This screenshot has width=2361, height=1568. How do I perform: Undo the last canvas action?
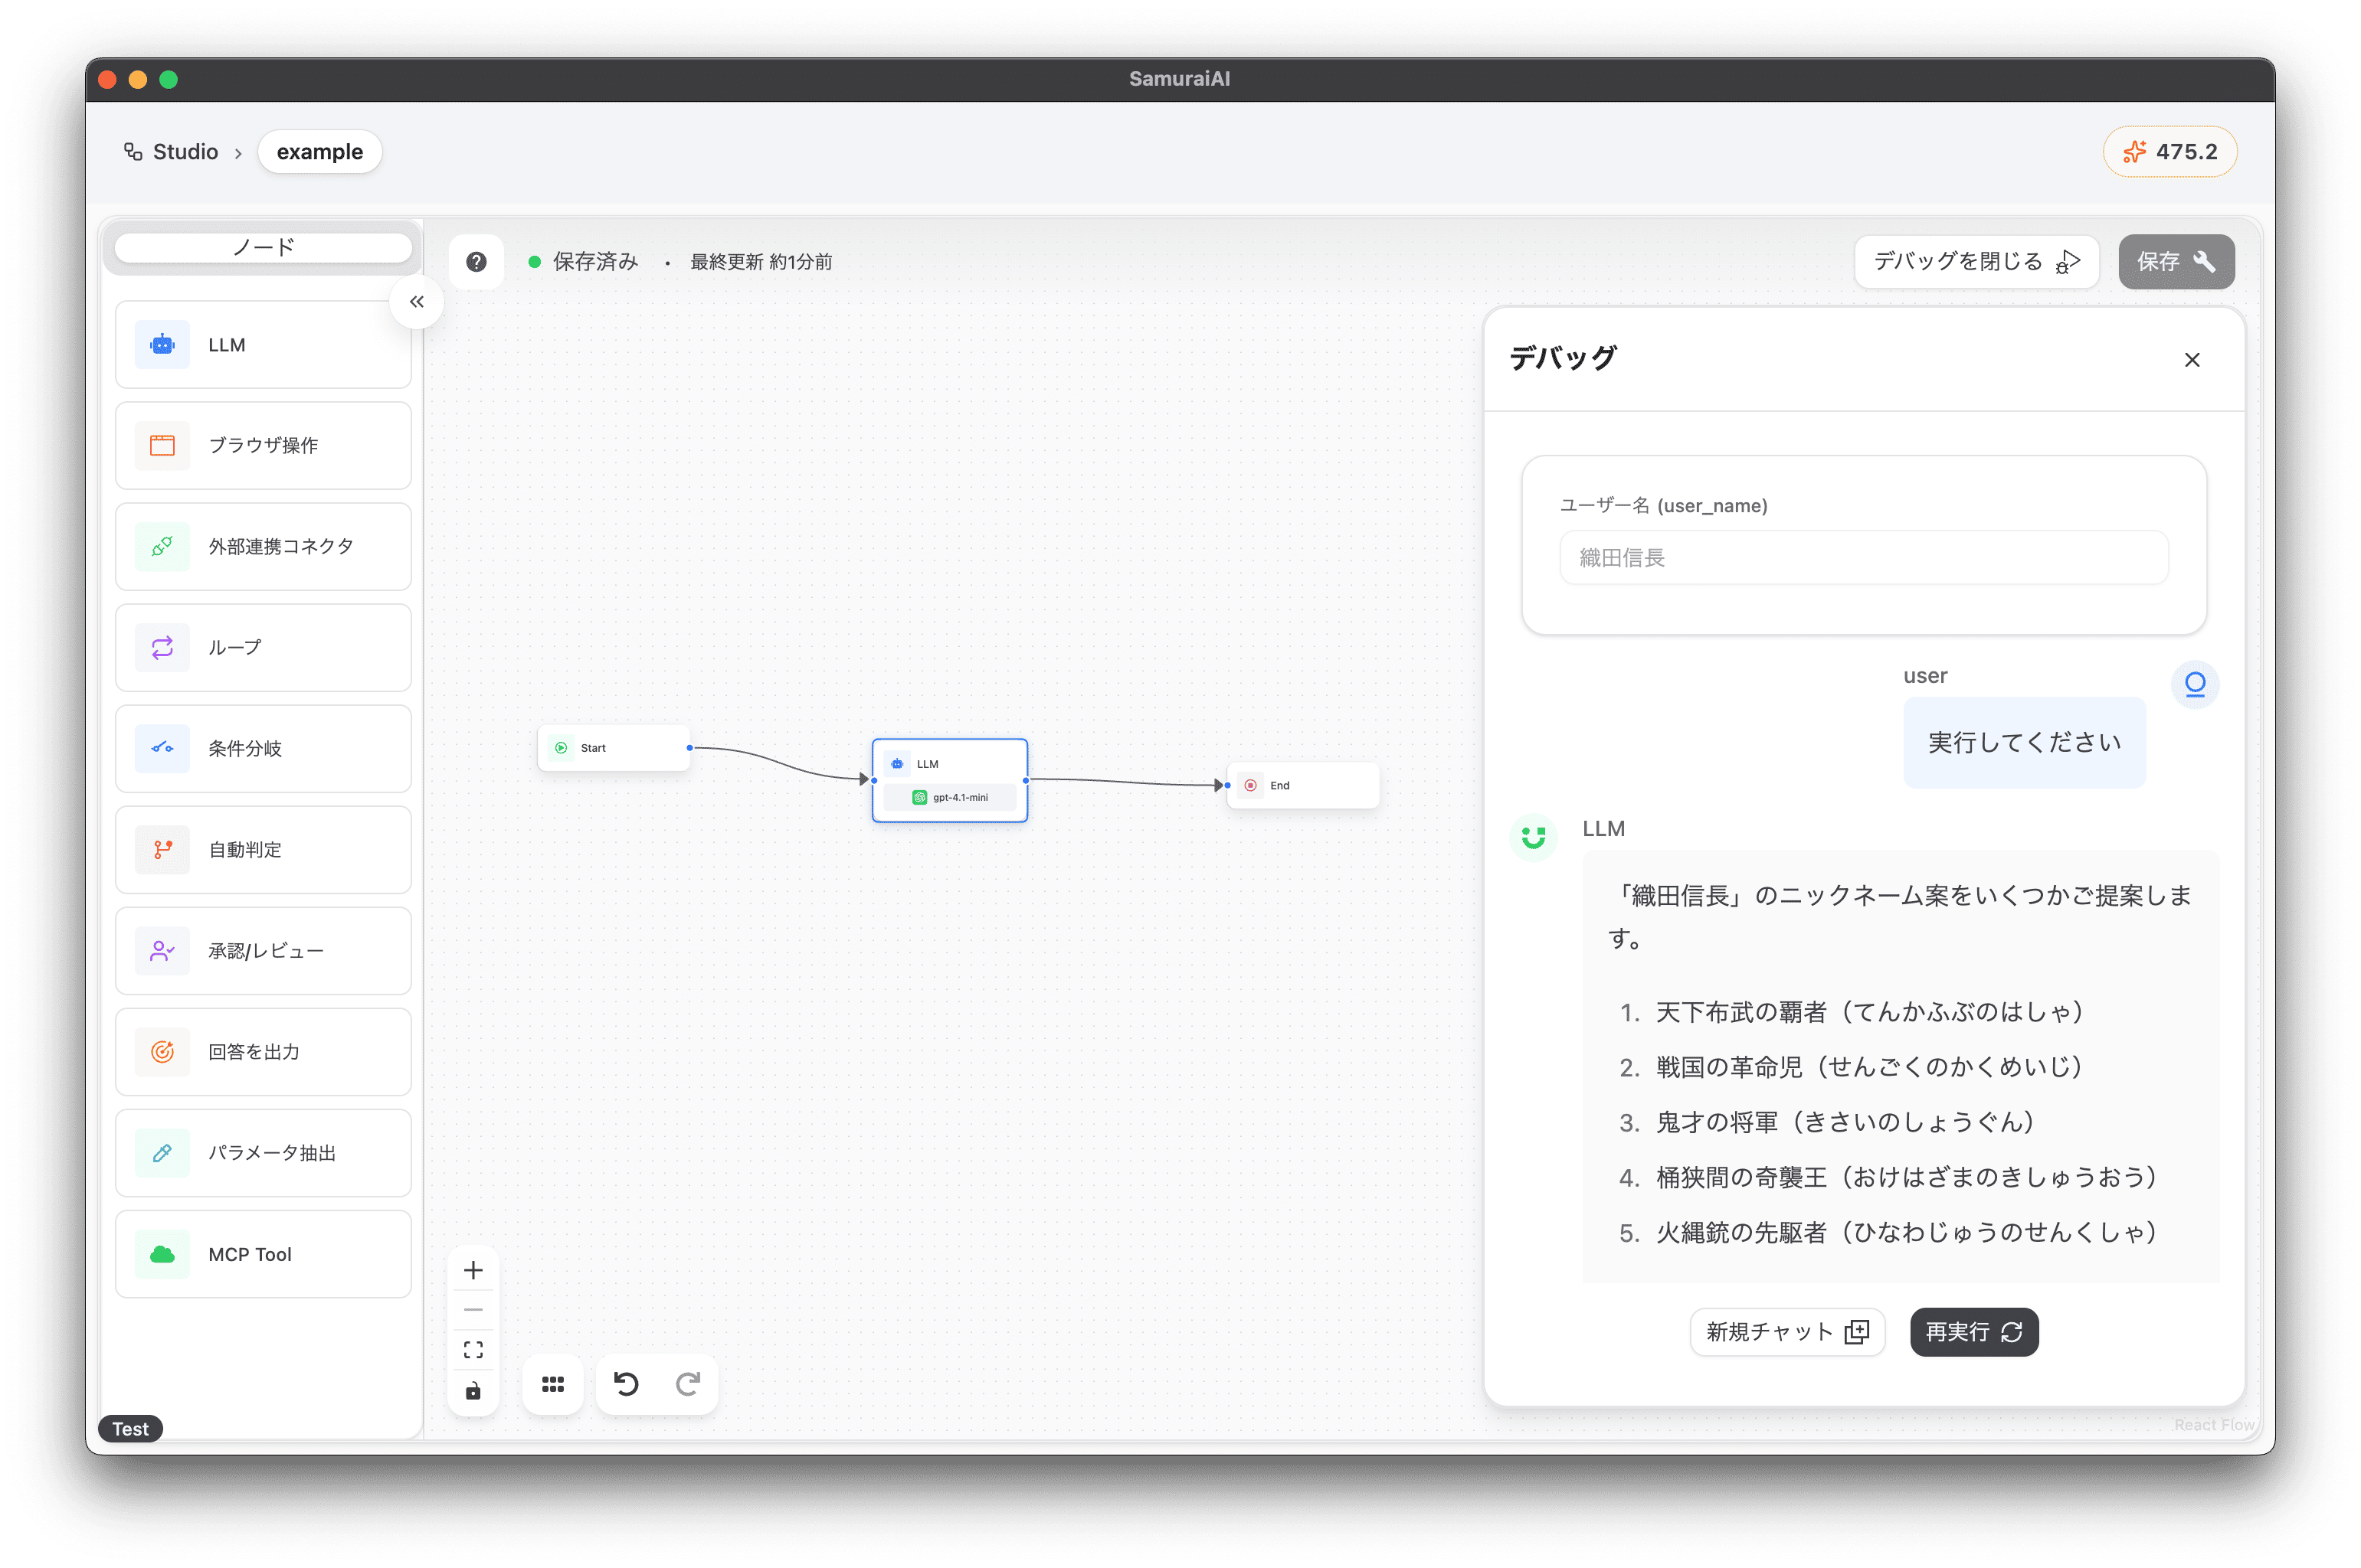coord(627,1384)
